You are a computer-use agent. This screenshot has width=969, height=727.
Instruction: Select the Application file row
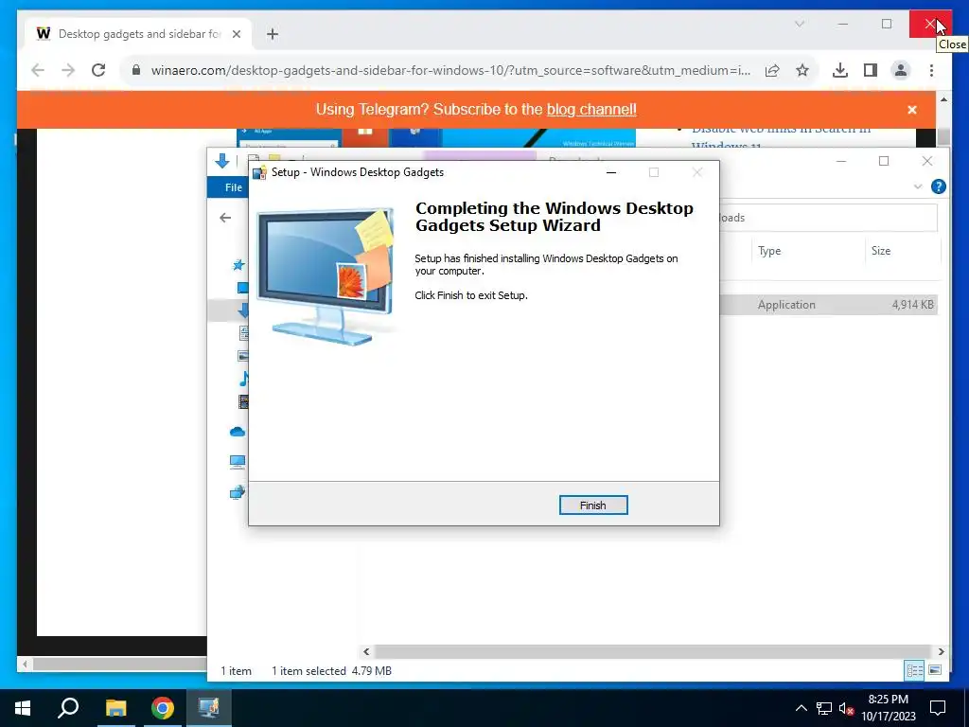tap(829, 305)
